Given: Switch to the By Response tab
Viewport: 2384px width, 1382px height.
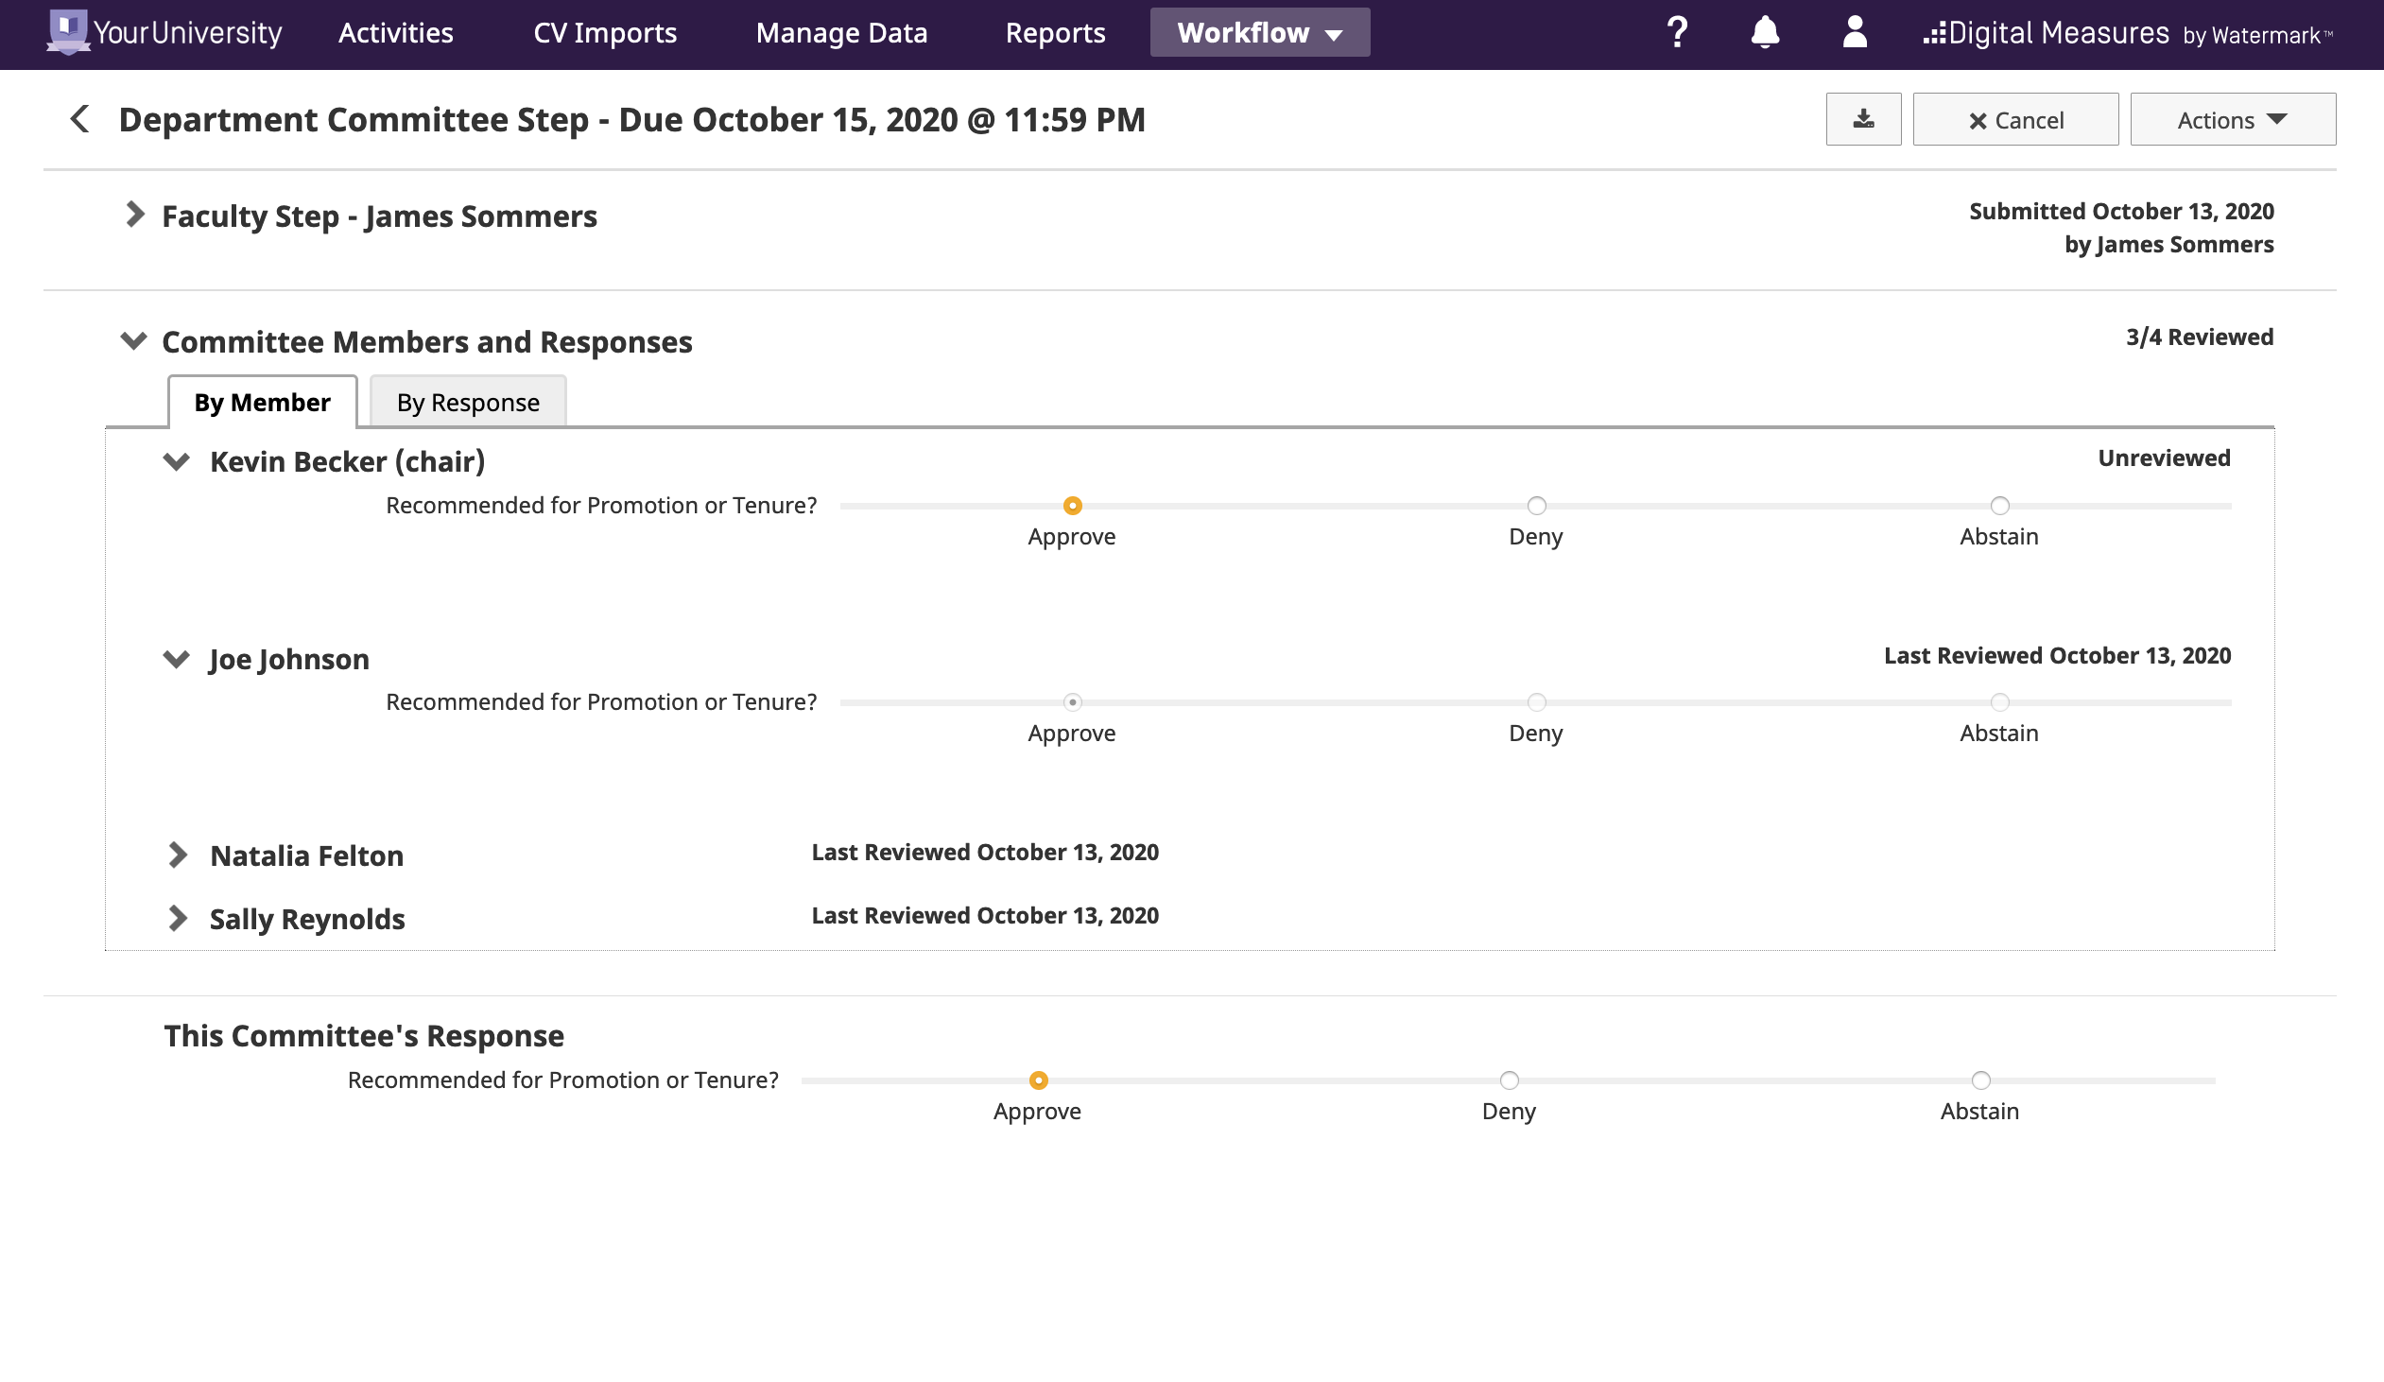Looking at the screenshot, I should pyautogui.click(x=468, y=402).
